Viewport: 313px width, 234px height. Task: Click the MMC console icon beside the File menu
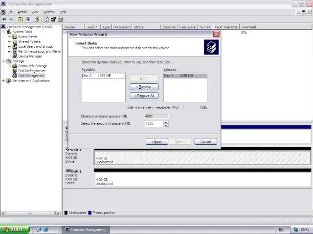pyautogui.click(x=3, y=12)
